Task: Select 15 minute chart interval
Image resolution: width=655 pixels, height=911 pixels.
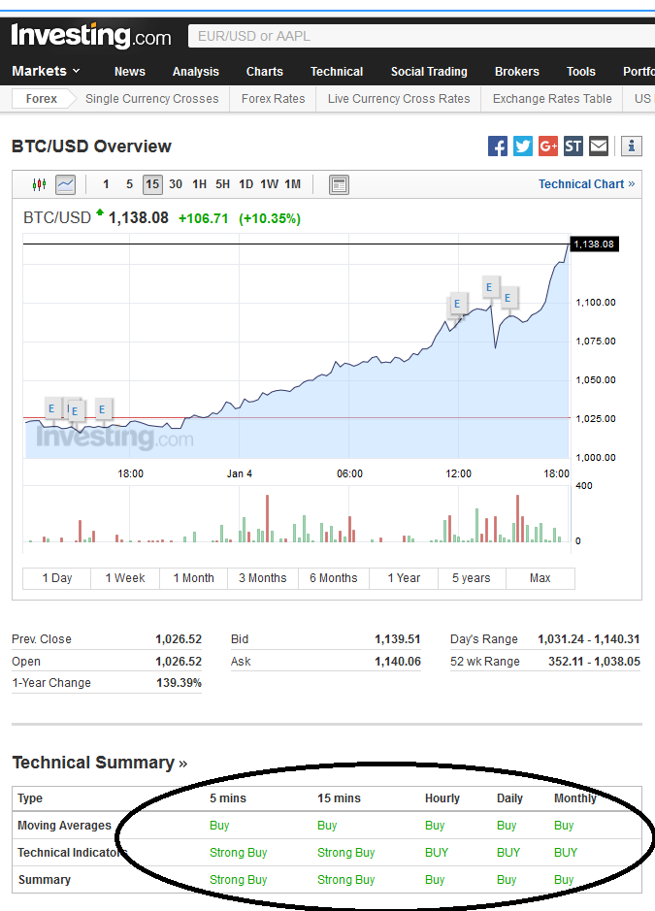Action: (x=152, y=184)
